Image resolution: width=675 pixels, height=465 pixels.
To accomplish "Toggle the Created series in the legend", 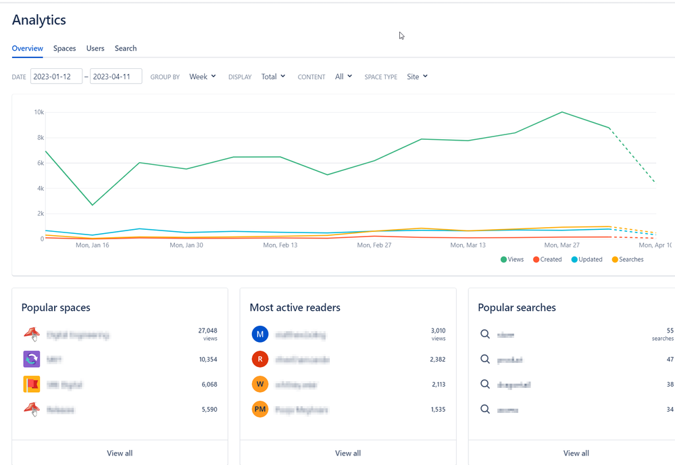I will [547, 259].
